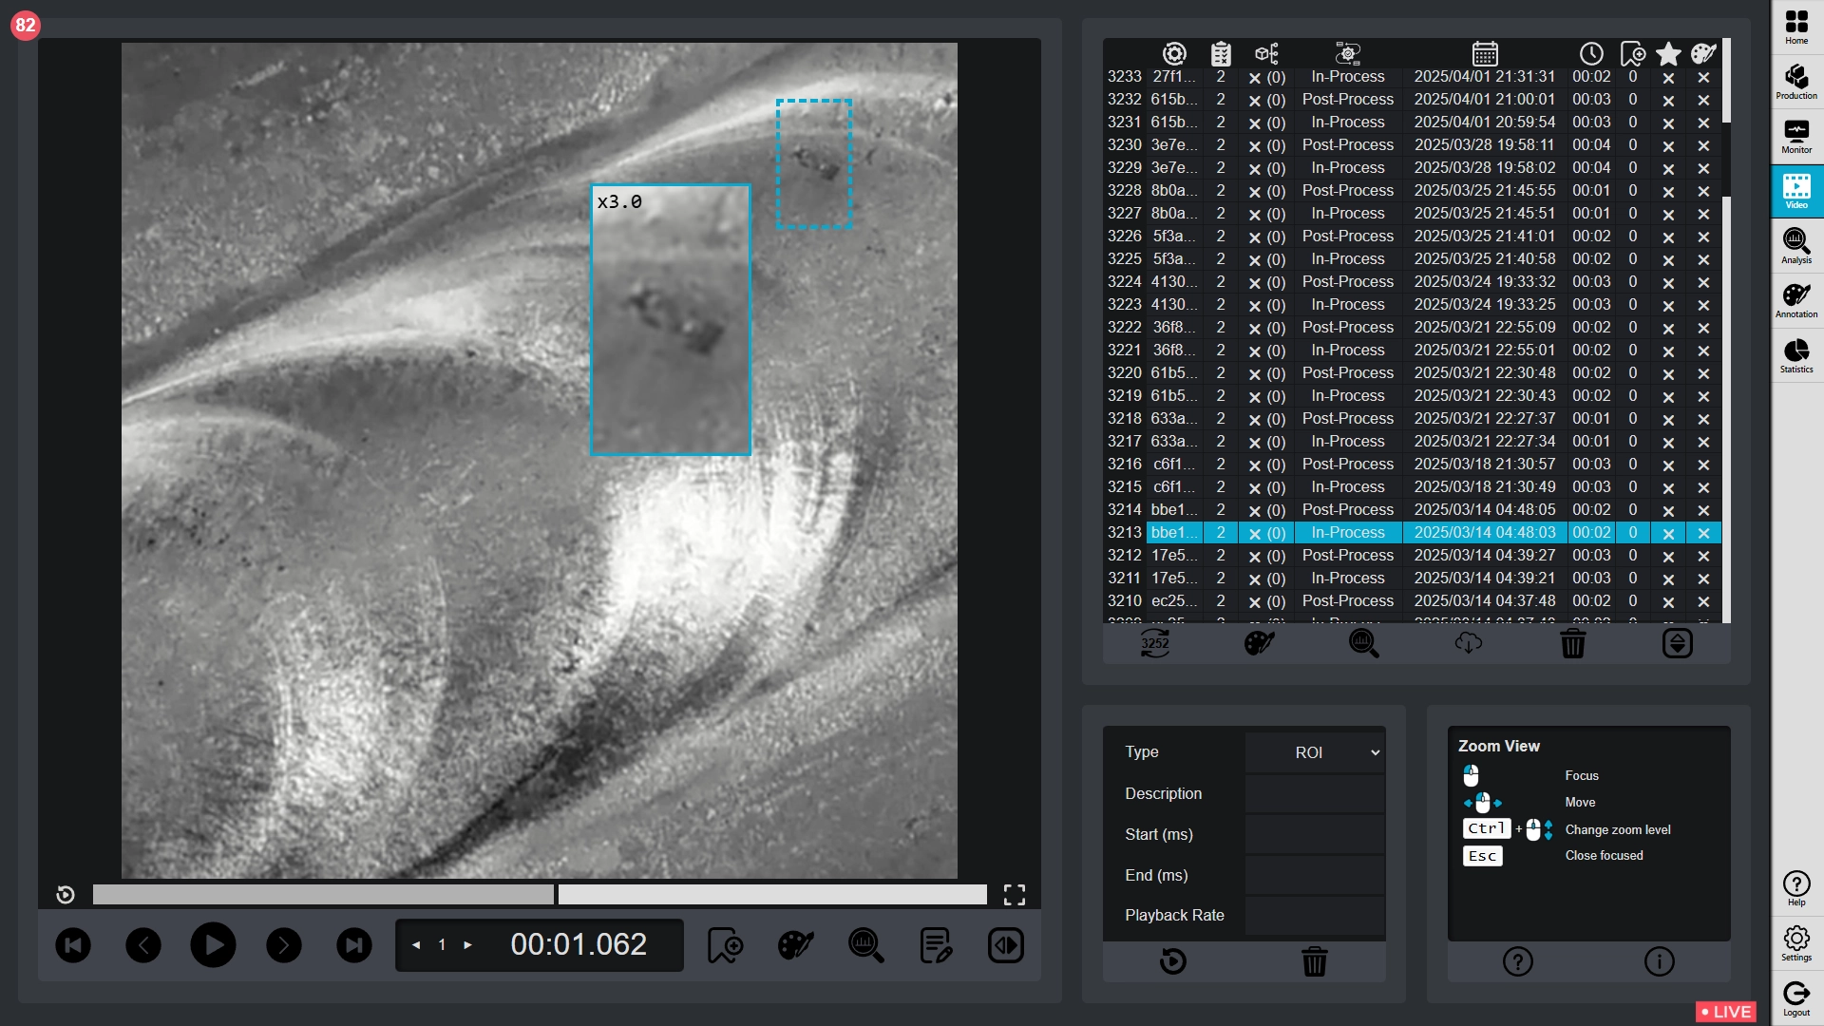Click collapse/expand list icon below table
The height and width of the screenshot is (1026, 1824).
coord(1677,644)
